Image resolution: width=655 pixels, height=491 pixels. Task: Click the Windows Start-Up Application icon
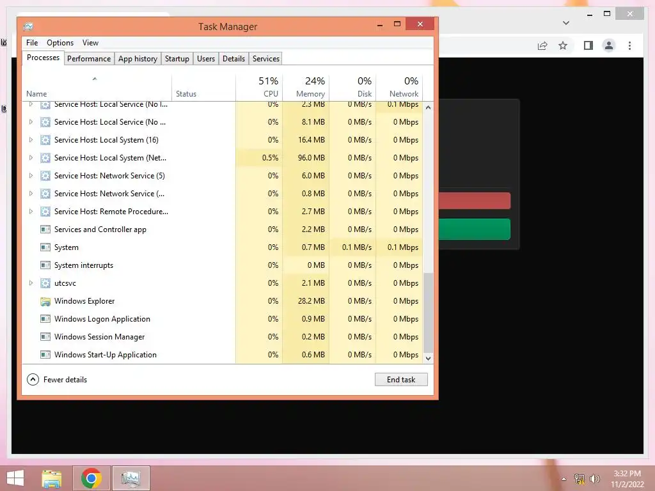pyautogui.click(x=45, y=355)
